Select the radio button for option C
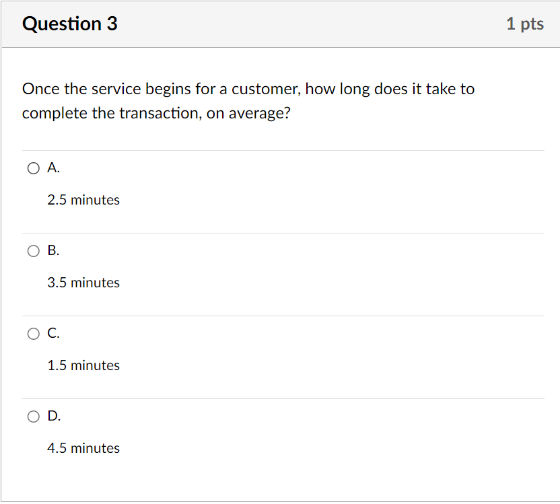Image resolution: width=560 pixels, height=504 pixels. click(x=33, y=333)
